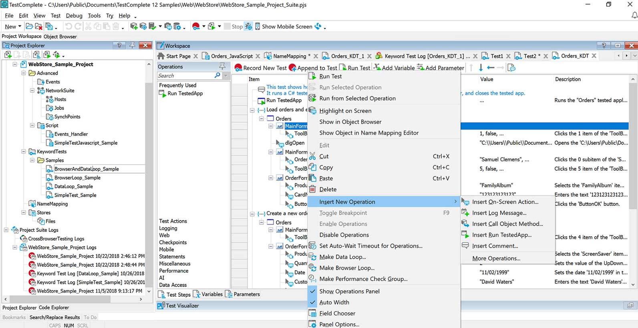This screenshot has width=638, height=328.
Task: Select CrossBrowserTesting Logs tree item
Action: pos(56,239)
